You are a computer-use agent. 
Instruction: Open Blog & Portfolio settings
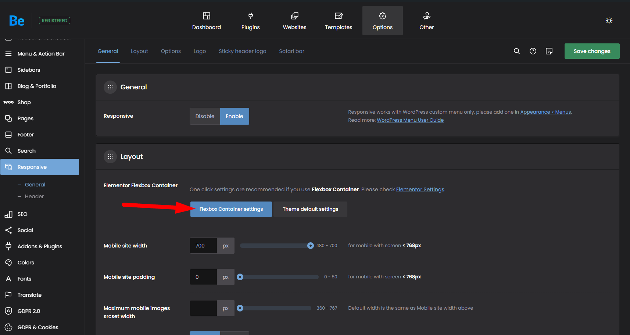40,86
